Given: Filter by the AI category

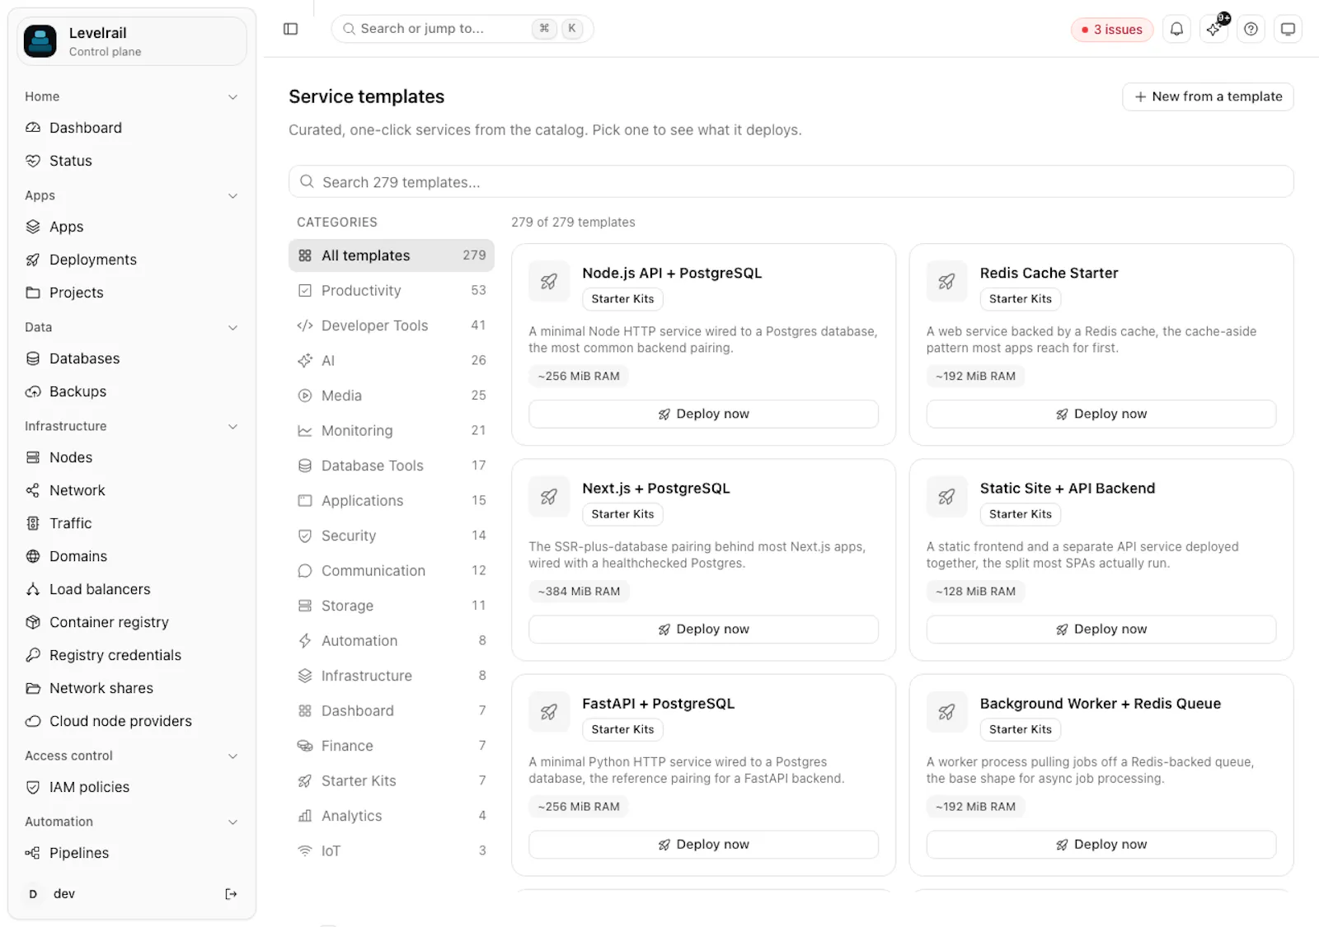Looking at the screenshot, I should 392,361.
